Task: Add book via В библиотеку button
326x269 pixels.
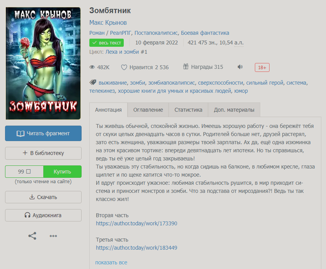Action: (43, 153)
